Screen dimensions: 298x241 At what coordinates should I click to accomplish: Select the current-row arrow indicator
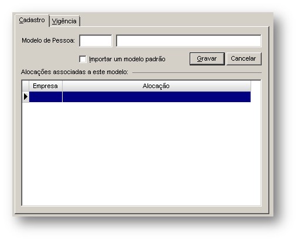(26, 97)
